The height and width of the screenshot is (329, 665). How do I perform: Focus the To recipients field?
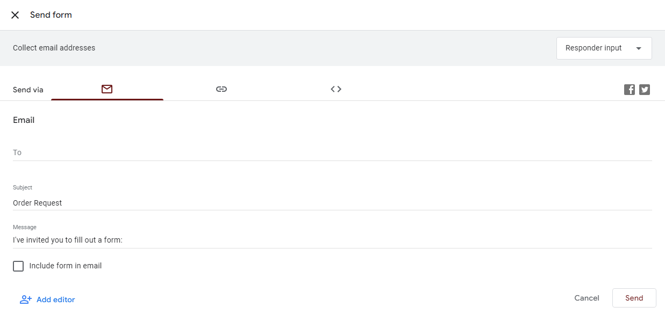(x=332, y=152)
